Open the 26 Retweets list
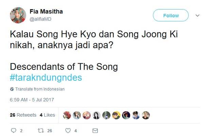 point(23,115)
